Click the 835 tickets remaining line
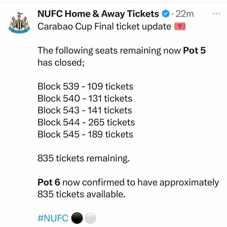The image size is (227, 227). 83,158
